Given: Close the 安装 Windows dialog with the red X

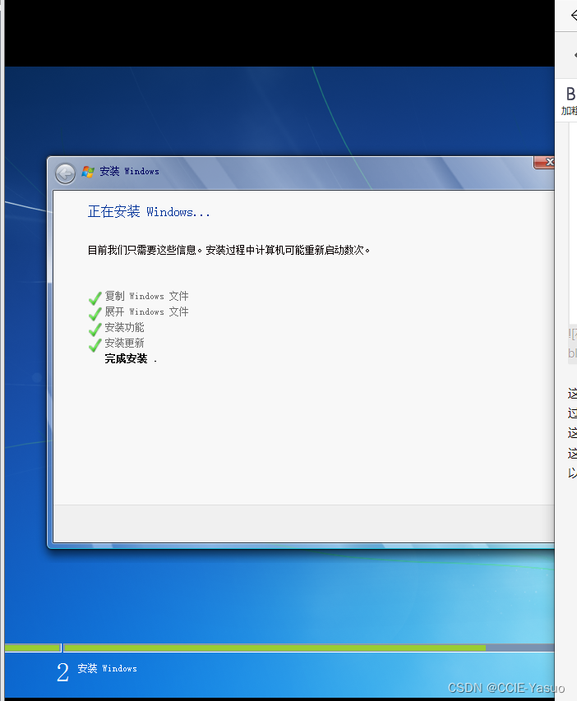Looking at the screenshot, I should click(544, 162).
